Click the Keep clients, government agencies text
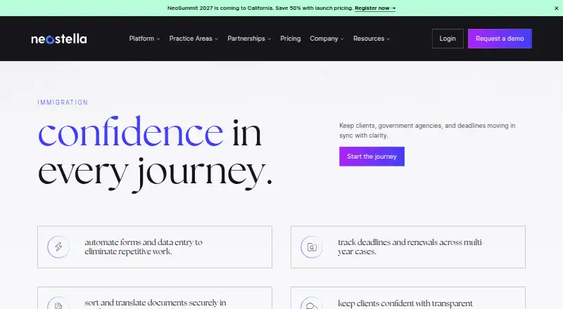The height and width of the screenshot is (309, 563). (x=427, y=131)
